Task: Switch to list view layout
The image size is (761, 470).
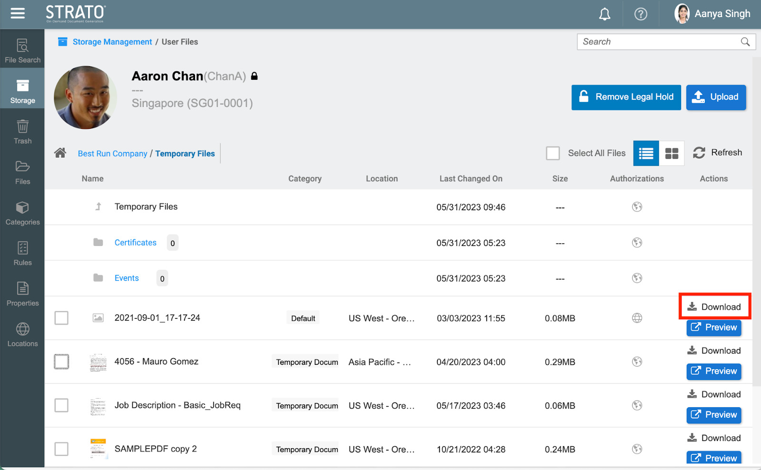Action: (646, 153)
